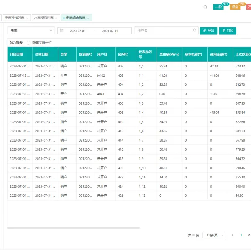Image resolution: width=251 pixels, height=250 pixels.
Task: Close the 水表操作列表 tab
Action: tap(56, 18)
